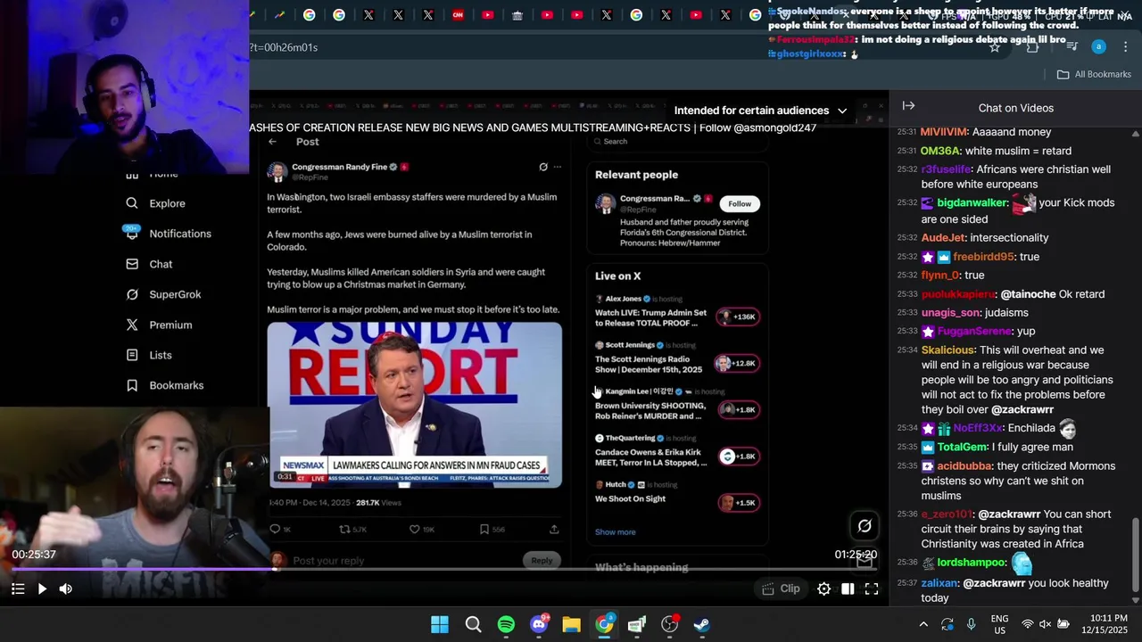The width and height of the screenshot is (1142, 642).
Task: Open the video player settings gear
Action: (x=823, y=588)
